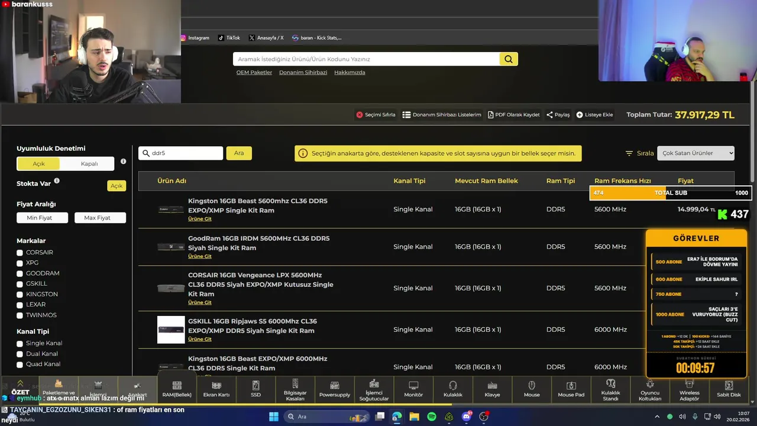757x426 pixels.
Task: Click Ürüne Git under GSKILL Ripjaws S5
Action: [x=200, y=339]
